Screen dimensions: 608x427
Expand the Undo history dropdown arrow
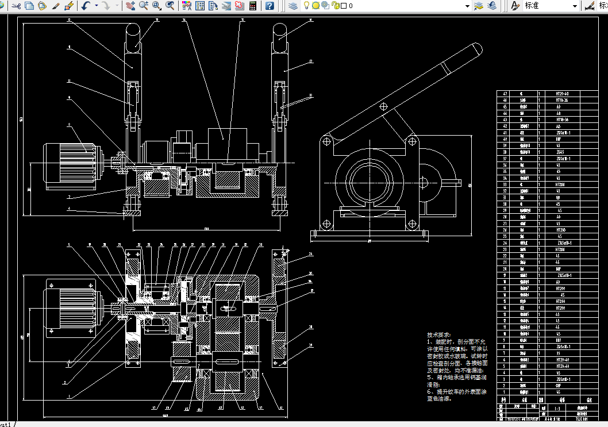coord(96,6)
